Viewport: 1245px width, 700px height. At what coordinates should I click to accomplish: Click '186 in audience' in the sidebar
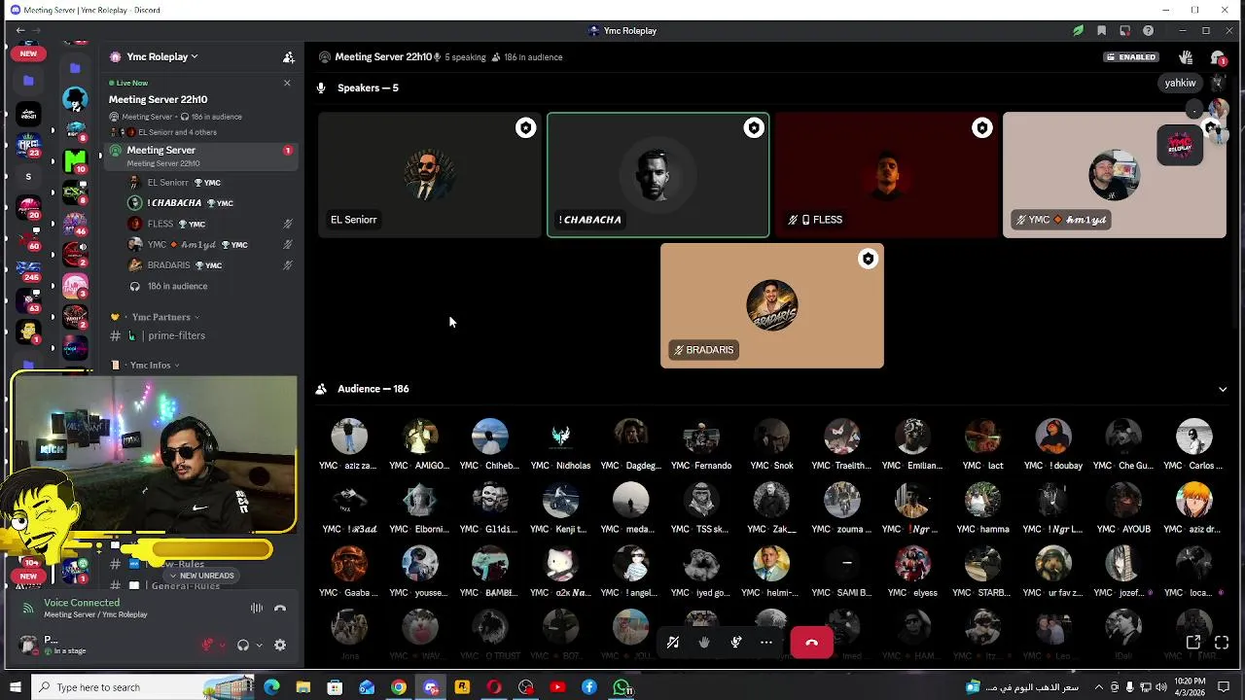click(177, 287)
